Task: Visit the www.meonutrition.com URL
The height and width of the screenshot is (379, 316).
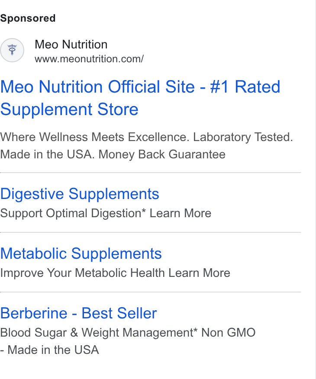Action: coord(89,59)
